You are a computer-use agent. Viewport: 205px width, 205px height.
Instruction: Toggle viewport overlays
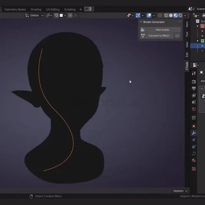pyautogui.click(x=149, y=15)
